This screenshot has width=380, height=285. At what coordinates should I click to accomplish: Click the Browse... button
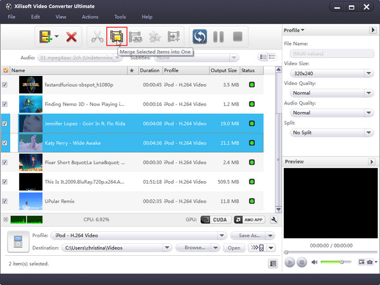pos(196,248)
